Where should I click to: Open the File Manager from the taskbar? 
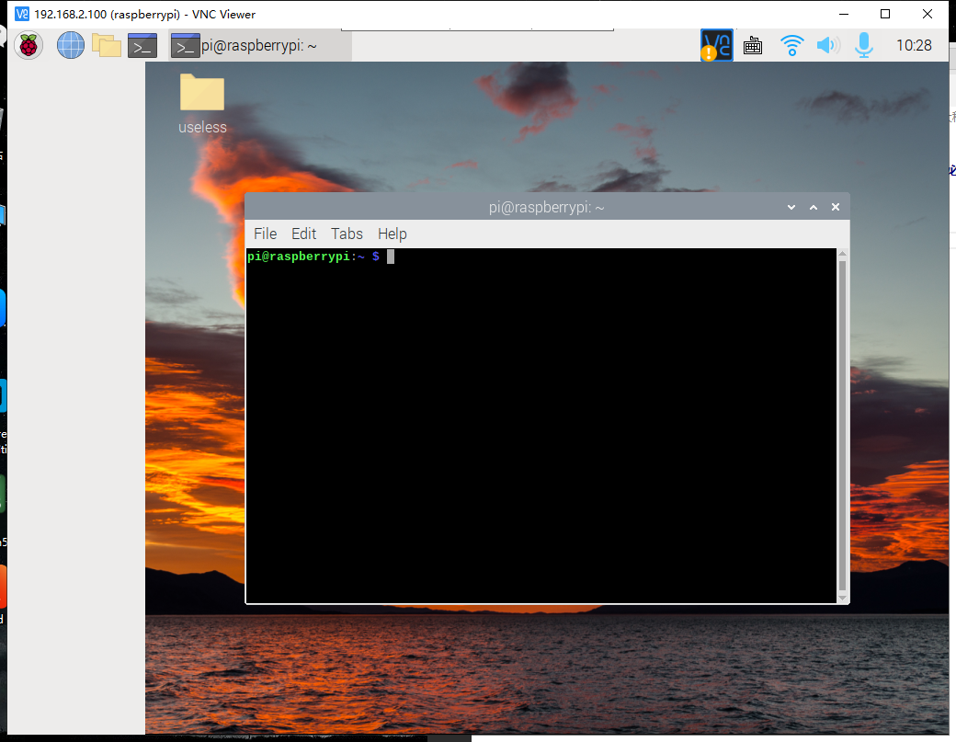tap(107, 45)
